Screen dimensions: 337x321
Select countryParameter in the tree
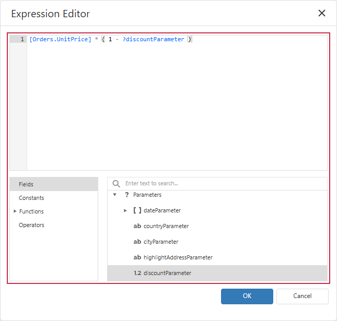pyautogui.click(x=217, y=226)
